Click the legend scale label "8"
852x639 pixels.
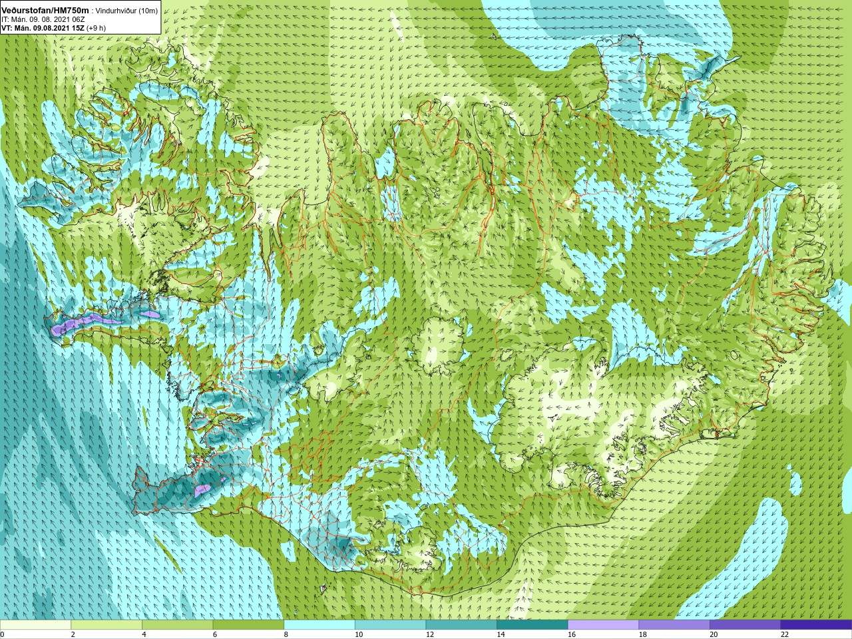[286, 634]
